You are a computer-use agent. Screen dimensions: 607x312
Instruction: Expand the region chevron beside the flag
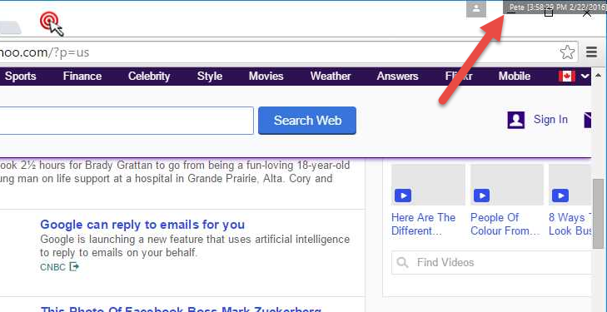pyautogui.click(x=585, y=77)
